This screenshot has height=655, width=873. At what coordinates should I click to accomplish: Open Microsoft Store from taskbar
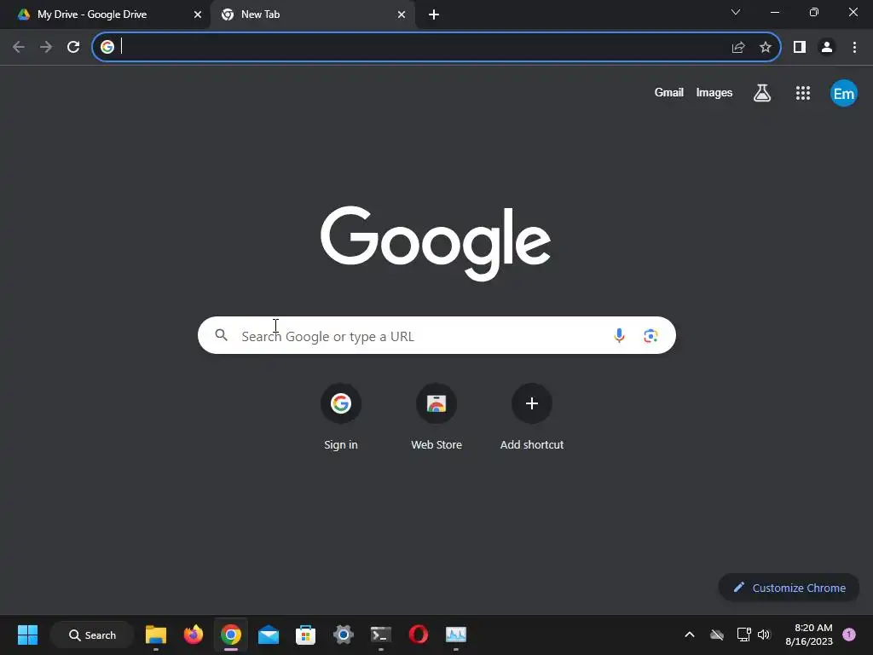click(306, 635)
